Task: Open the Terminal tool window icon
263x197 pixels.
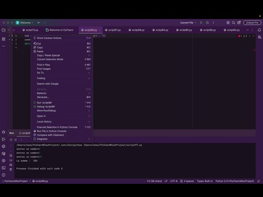Action: tap(4, 168)
